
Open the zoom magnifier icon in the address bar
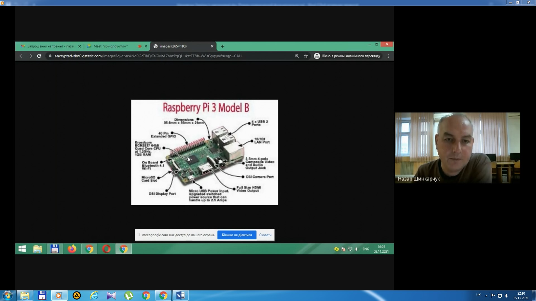tap(297, 56)
